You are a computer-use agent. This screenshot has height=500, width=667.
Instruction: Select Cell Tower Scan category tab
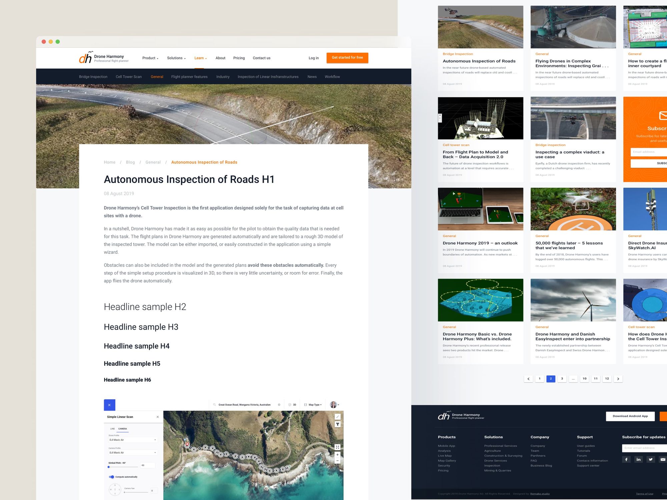pos(129,77)
